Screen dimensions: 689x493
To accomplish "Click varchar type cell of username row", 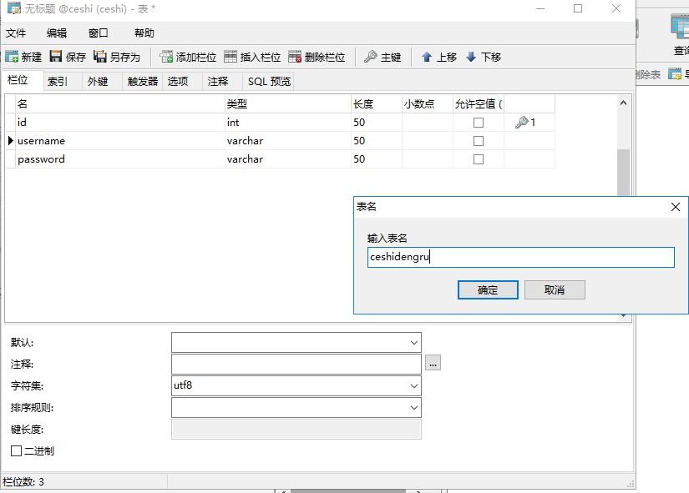I will pyautogui.click(x=288, y=141).
